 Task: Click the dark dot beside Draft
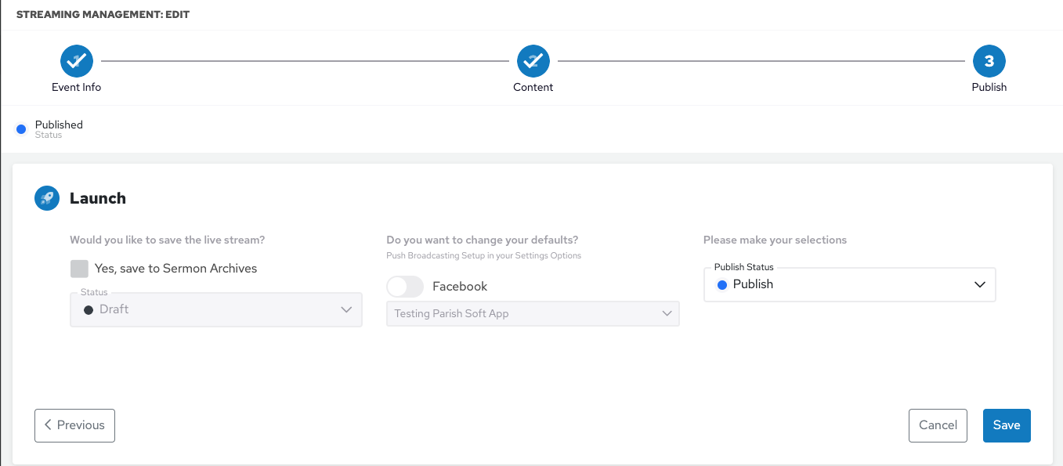[89, 310]
